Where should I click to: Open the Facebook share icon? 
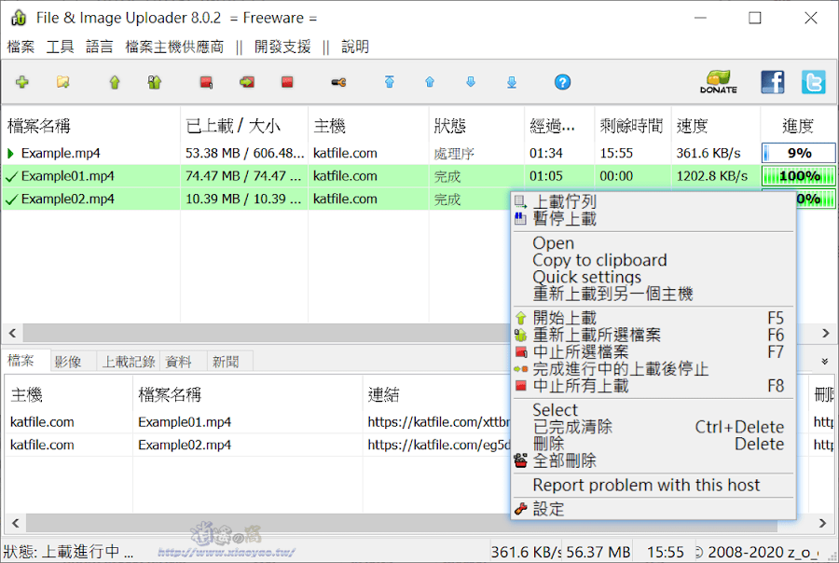click(x=772, y=82)
